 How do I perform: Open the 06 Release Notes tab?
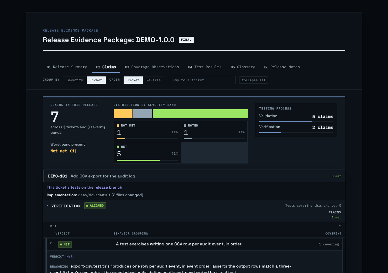click(282, 67)
